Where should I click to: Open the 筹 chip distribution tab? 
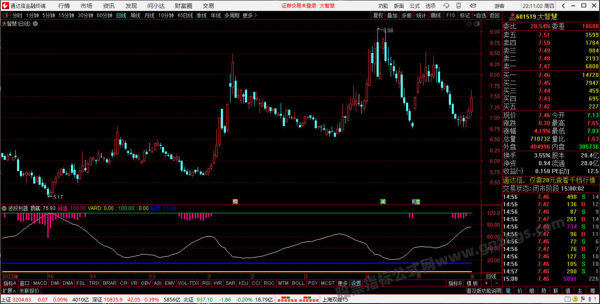click(x=592, y=291)
